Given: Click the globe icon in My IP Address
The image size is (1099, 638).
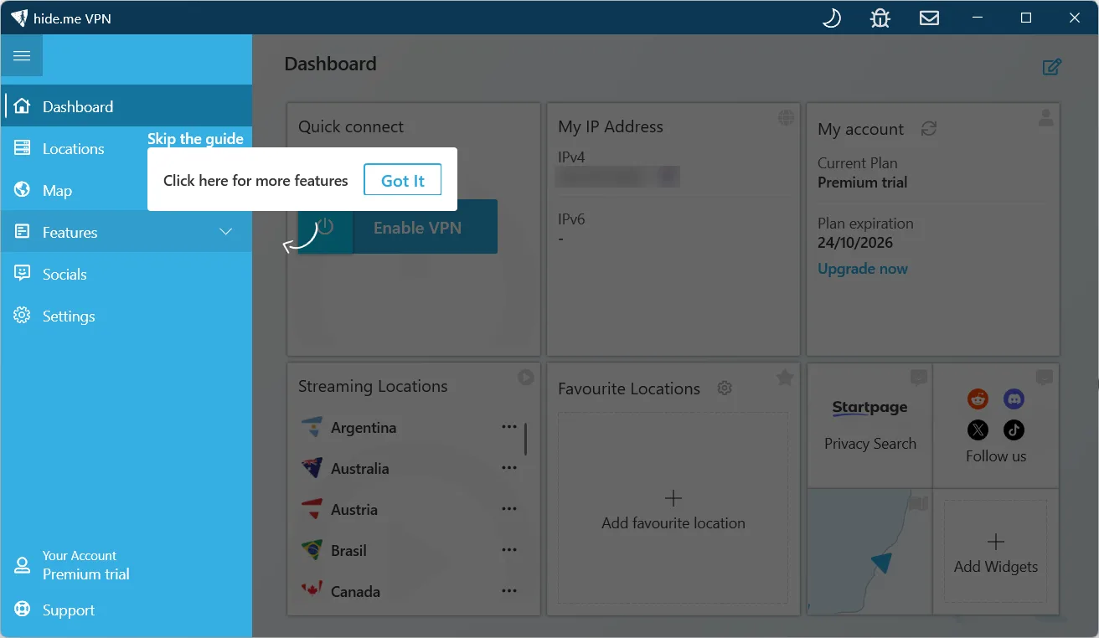Looking at the screenshot, I should [x=786, y=117].
